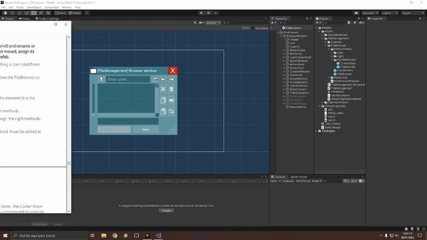Select ButtonClose in the Hierarchy
Image resolution: width=427 pixels, height=240 pixels.
pyautogui.click(x=297, y=51)
